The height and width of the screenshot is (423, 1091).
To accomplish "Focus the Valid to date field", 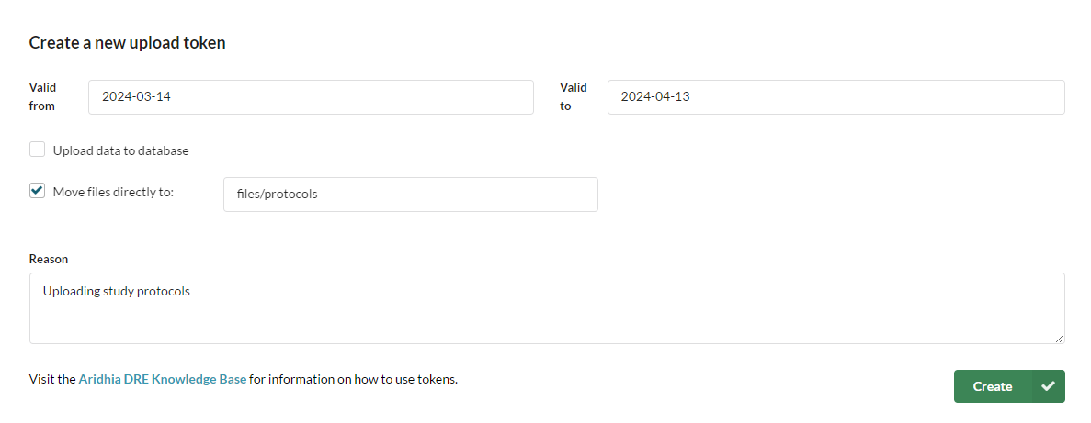I will coord(835,97).
